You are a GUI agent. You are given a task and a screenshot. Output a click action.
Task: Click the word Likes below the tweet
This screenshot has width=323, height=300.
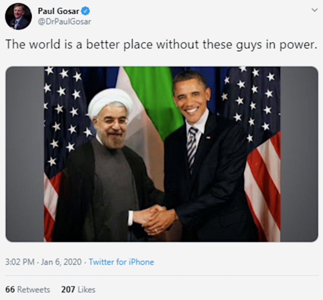pyautogui.click(x=86, y=289)
